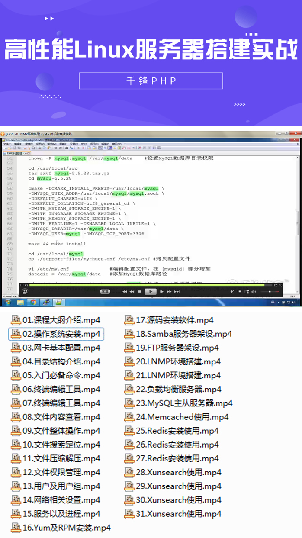The height and width of the screenshot is (538, 302).
Task: Open Chrome from the Windows taskbar
Action: pyautogui.click(x=33, y=302)
